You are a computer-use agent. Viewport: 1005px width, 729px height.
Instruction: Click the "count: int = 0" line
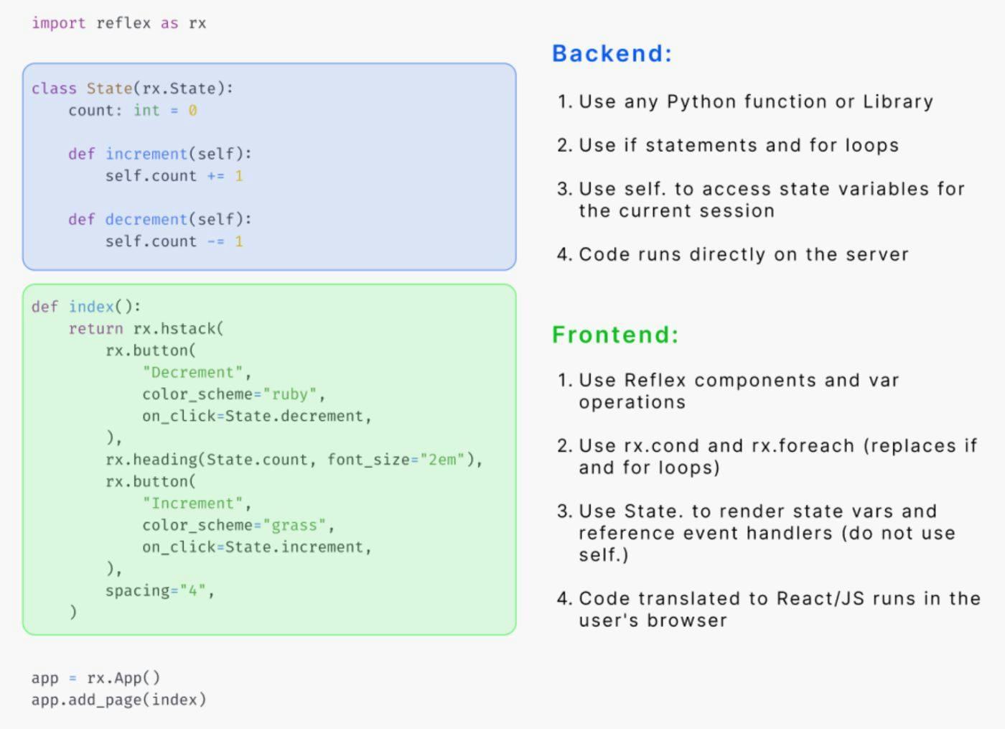click(x=132, y=111)
